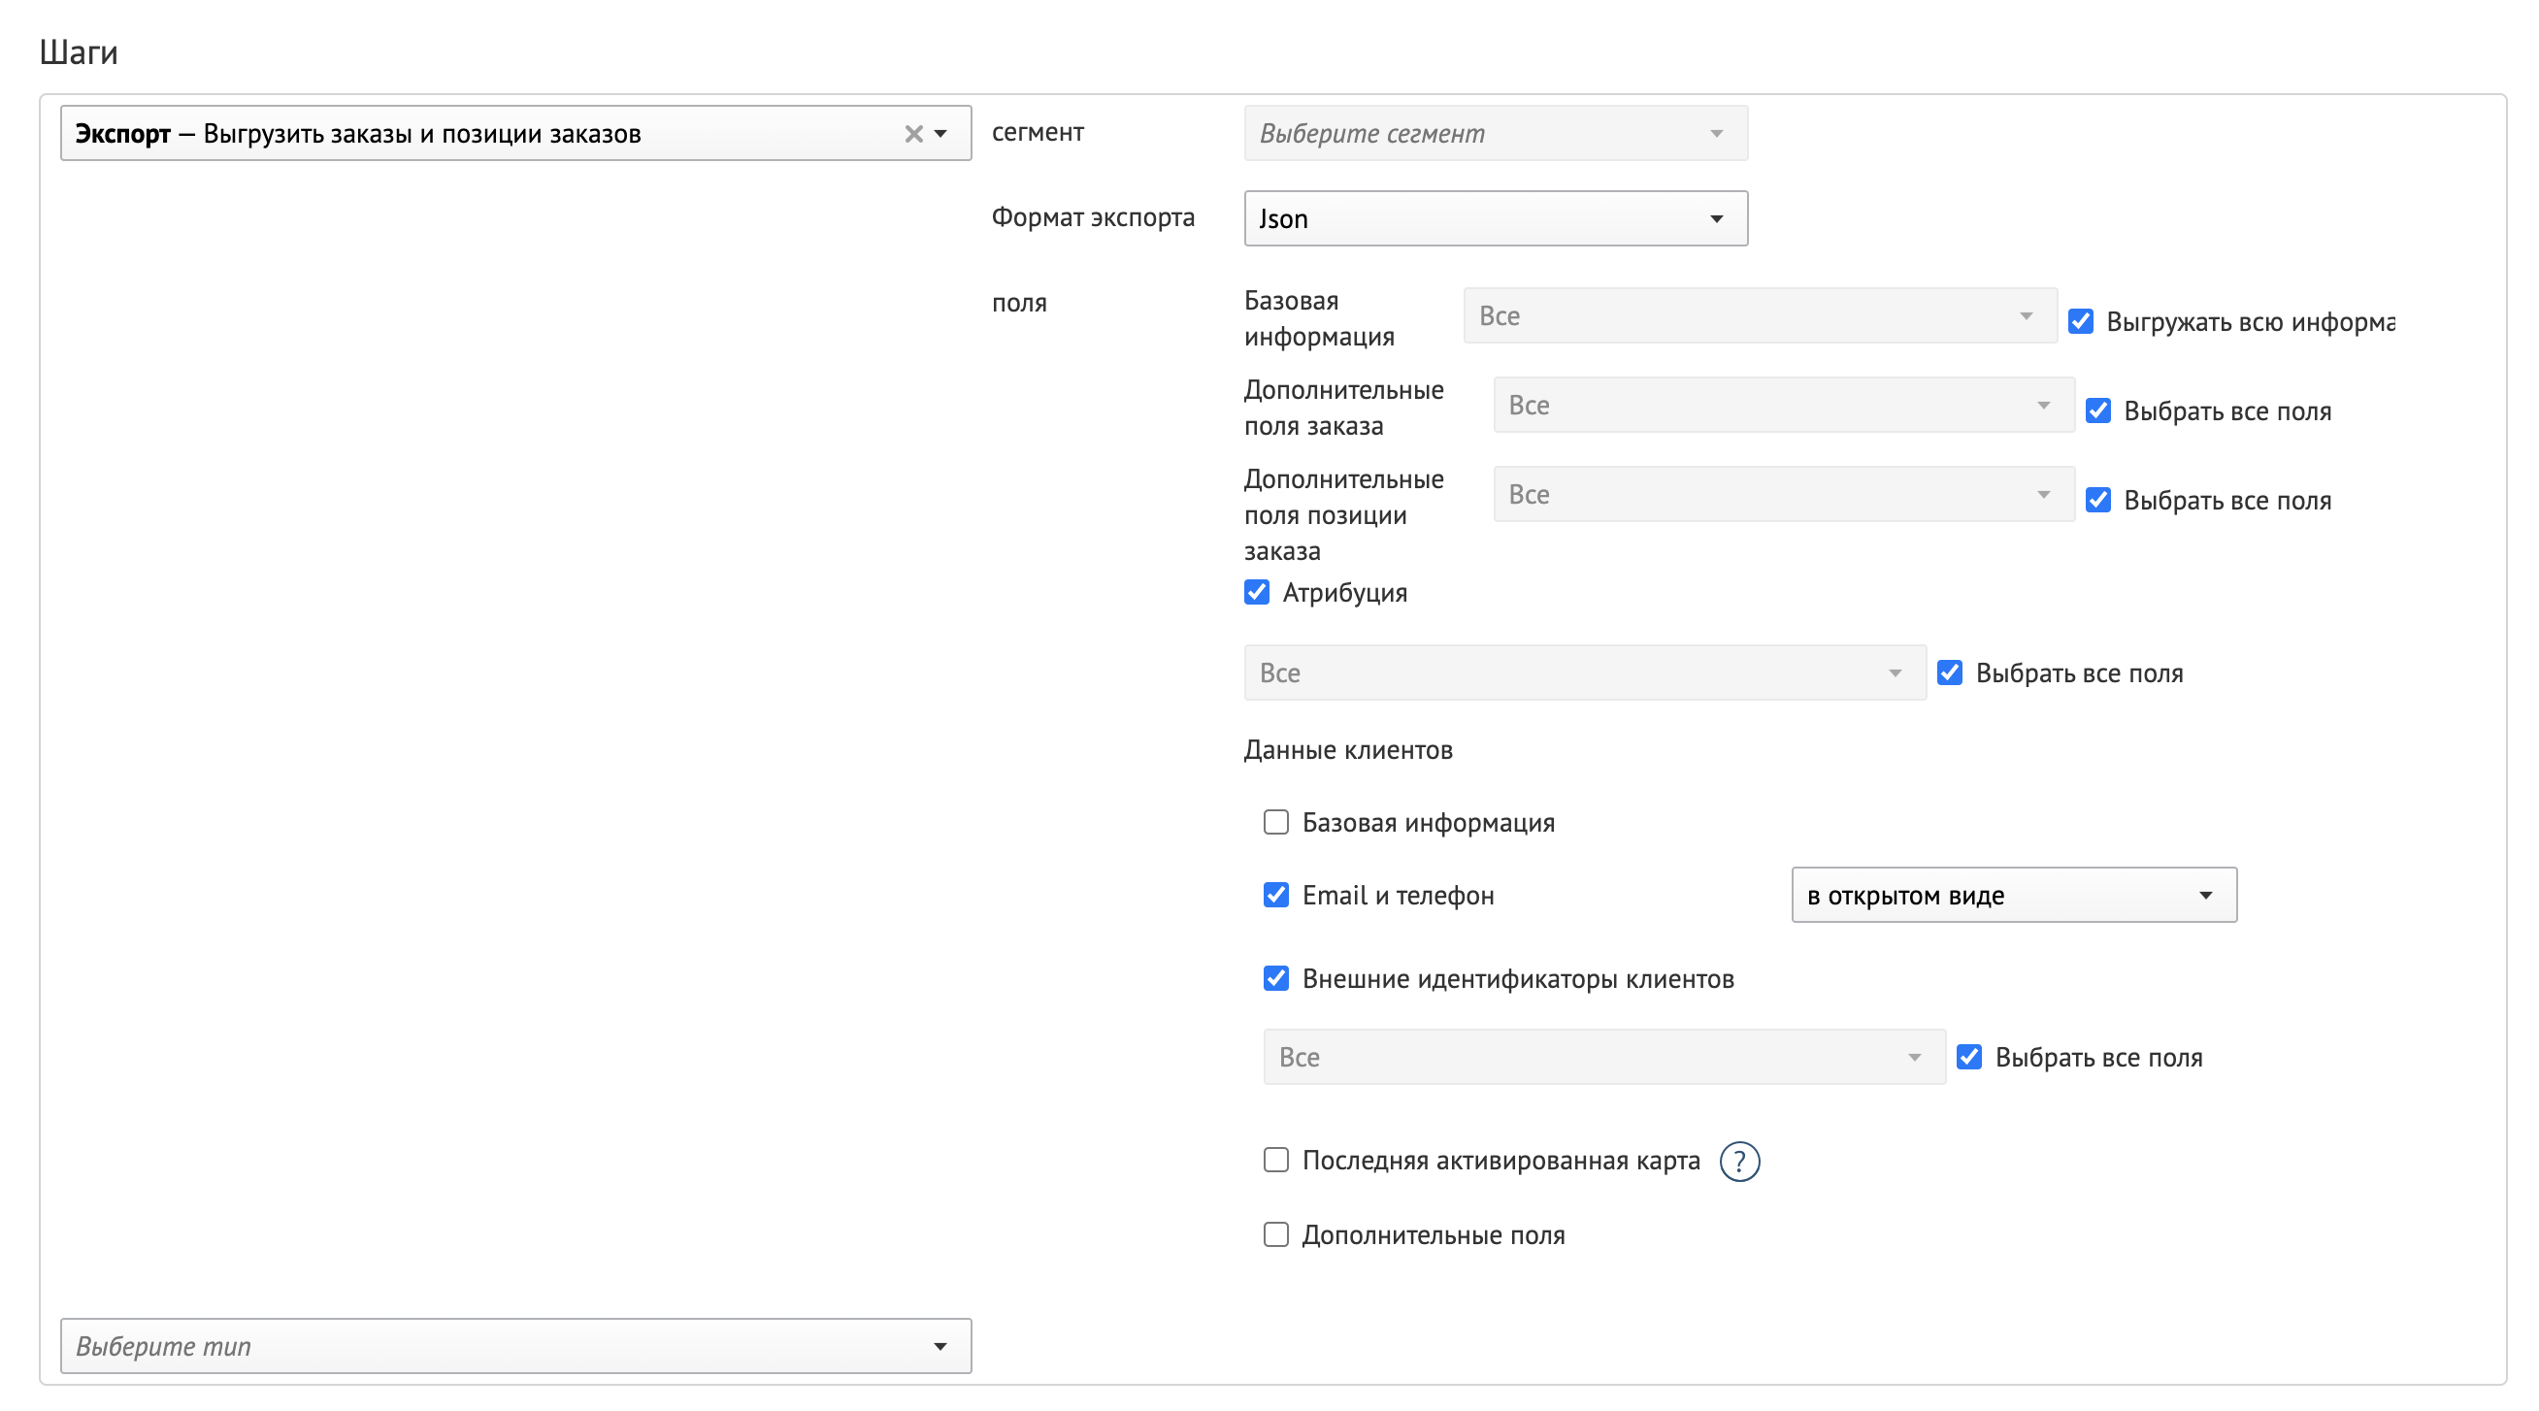Viewport: 2539px width, 1411px height.
Task: Clear the selected Экспорт step with the X icon
Action: (x=912, y=133)
